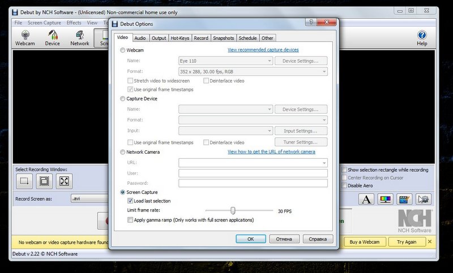Open webcam Format dropdown
This screenshot has width=453, height=273.
point(253,71)
